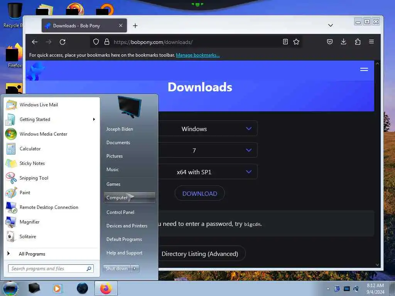
Task: Launch Magnifier from Start menu
Action: pyautogui.click(x=52, y=222)
